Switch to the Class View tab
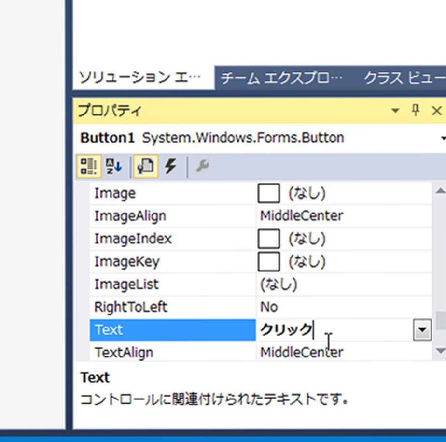Image resolution: width=446 pixels, height=442 pixels. click(404, 78)
